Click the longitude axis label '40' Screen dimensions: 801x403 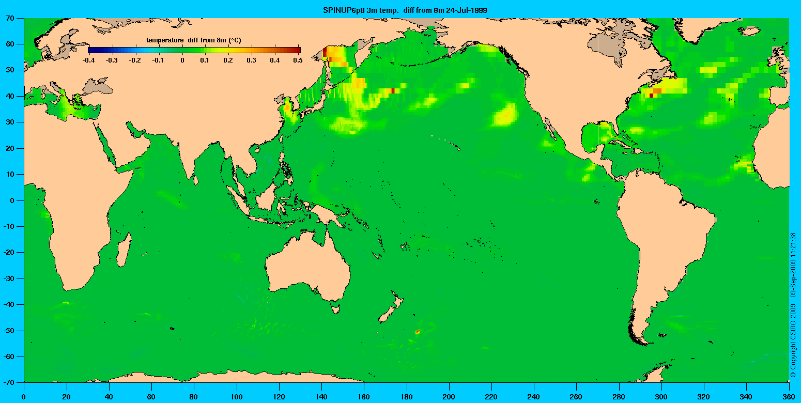(109, 398)
